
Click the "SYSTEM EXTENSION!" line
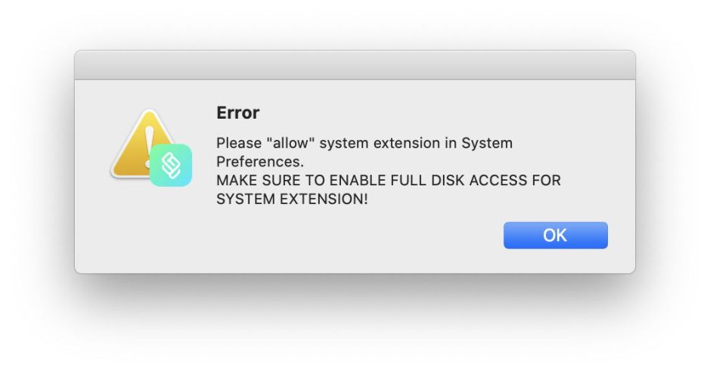click(292, 200)
